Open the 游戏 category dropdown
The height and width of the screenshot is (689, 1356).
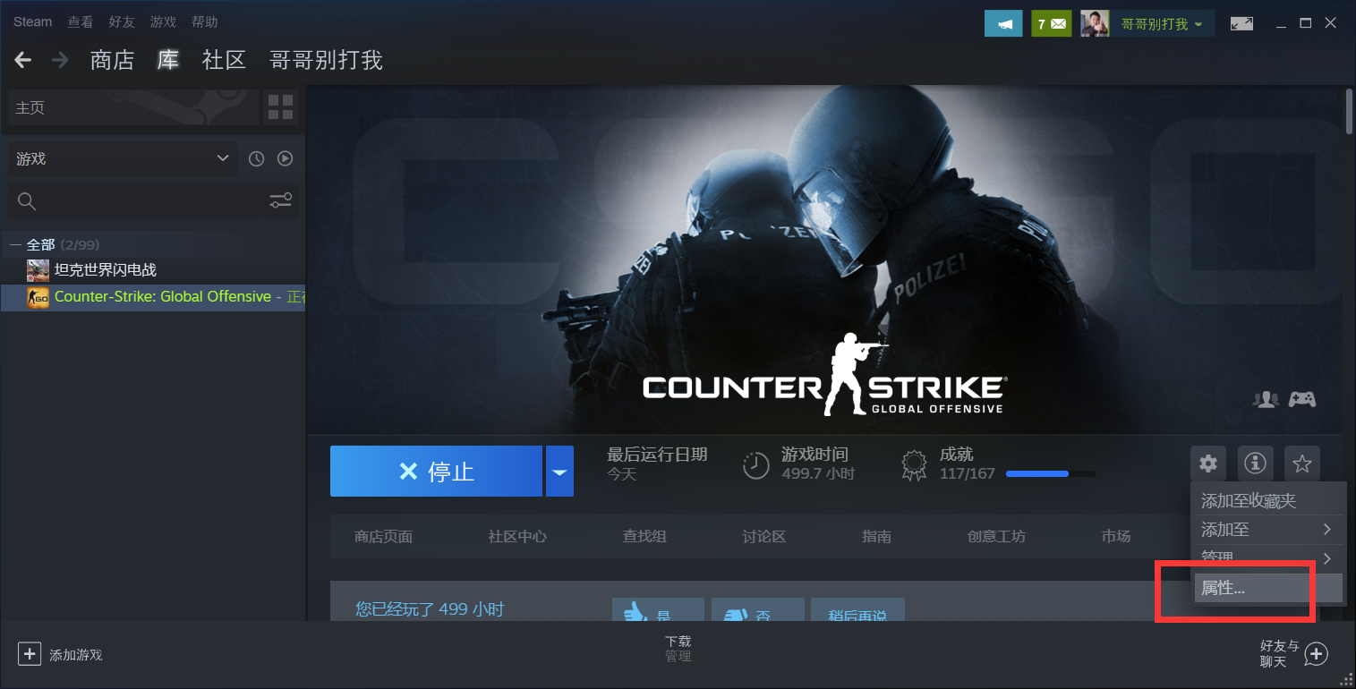[x=124, y=158]
